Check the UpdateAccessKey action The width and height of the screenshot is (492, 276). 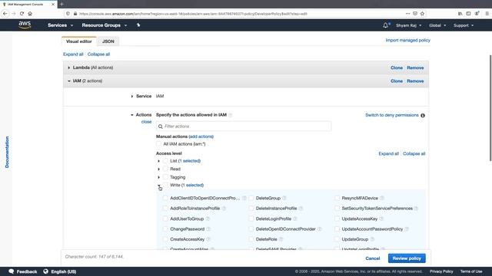tap(337, 219)
